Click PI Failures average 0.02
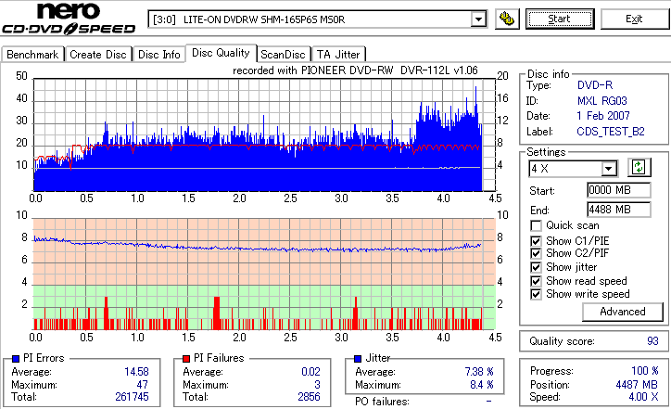Screen dimensions: 671x409 [x=310, y=372]
